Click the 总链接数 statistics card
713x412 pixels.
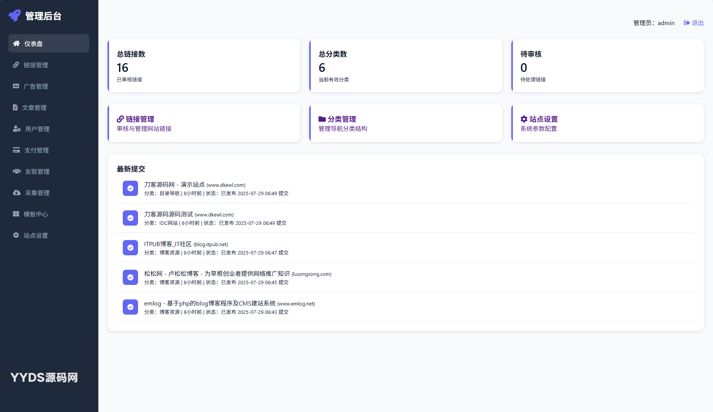click(204, 66)
